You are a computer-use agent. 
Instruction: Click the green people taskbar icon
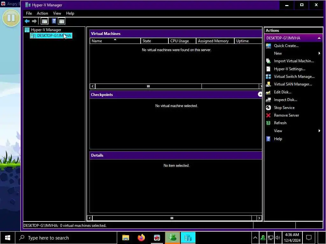172,238
